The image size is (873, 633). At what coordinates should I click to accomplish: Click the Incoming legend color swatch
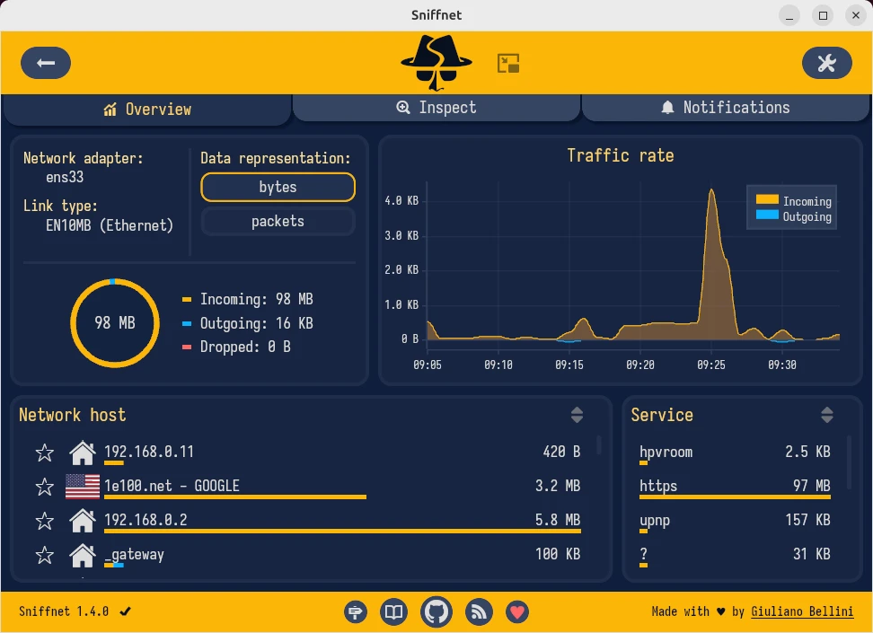(x=767, y=199)
